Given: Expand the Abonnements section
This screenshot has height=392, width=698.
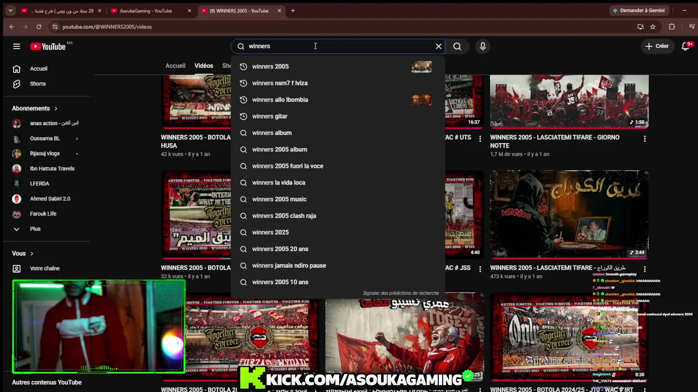Looking at the screenshot, I should click(x=35, y=108).
